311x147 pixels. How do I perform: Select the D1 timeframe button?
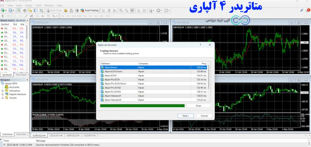96,16
